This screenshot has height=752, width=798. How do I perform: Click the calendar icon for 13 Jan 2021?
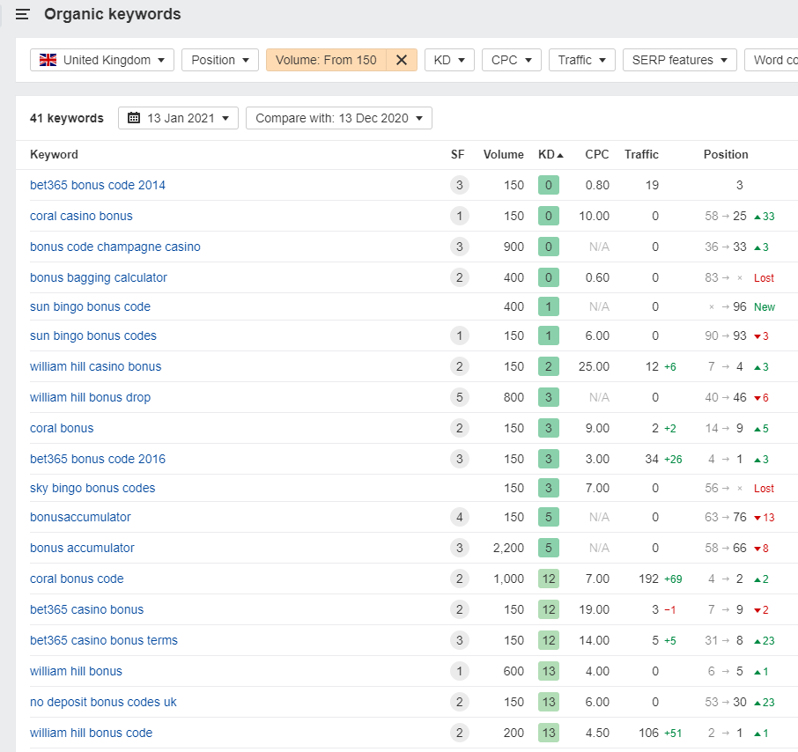[134, 118]
